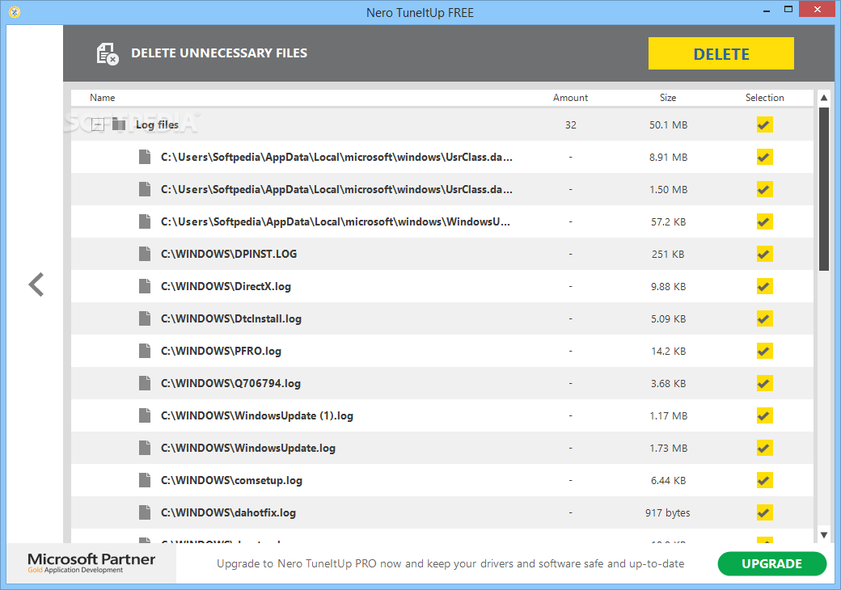Click the Amount column header
The height and width of the screenshot is (590, 841).
570,98
